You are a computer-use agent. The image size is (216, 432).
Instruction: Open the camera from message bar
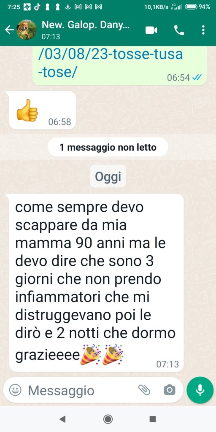[x=169, y=390]
